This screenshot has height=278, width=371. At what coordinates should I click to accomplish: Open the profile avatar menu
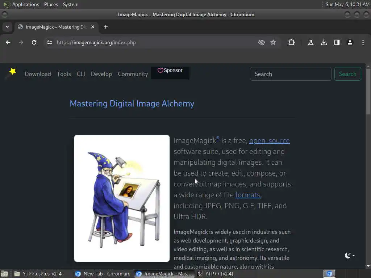(x=350, y=43)
